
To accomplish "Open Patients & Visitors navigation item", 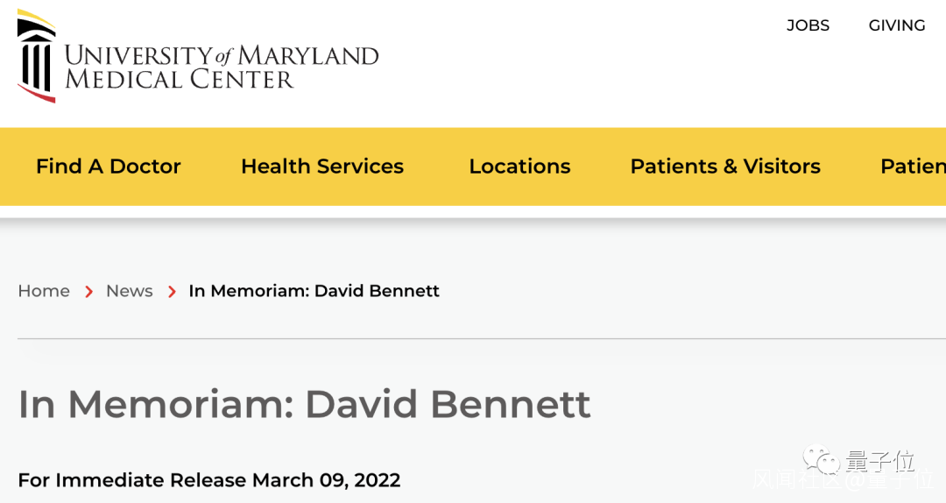I will pos(725,166).
